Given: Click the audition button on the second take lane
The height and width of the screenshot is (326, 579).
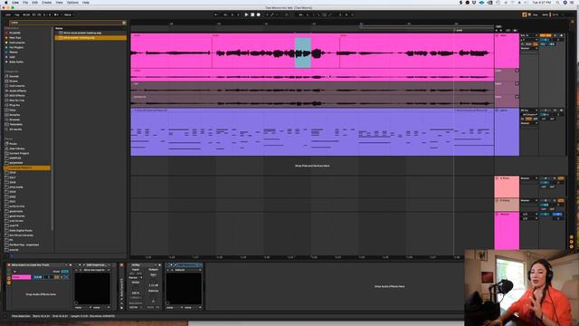Looking at the screenshot, I should pos(517,83).
